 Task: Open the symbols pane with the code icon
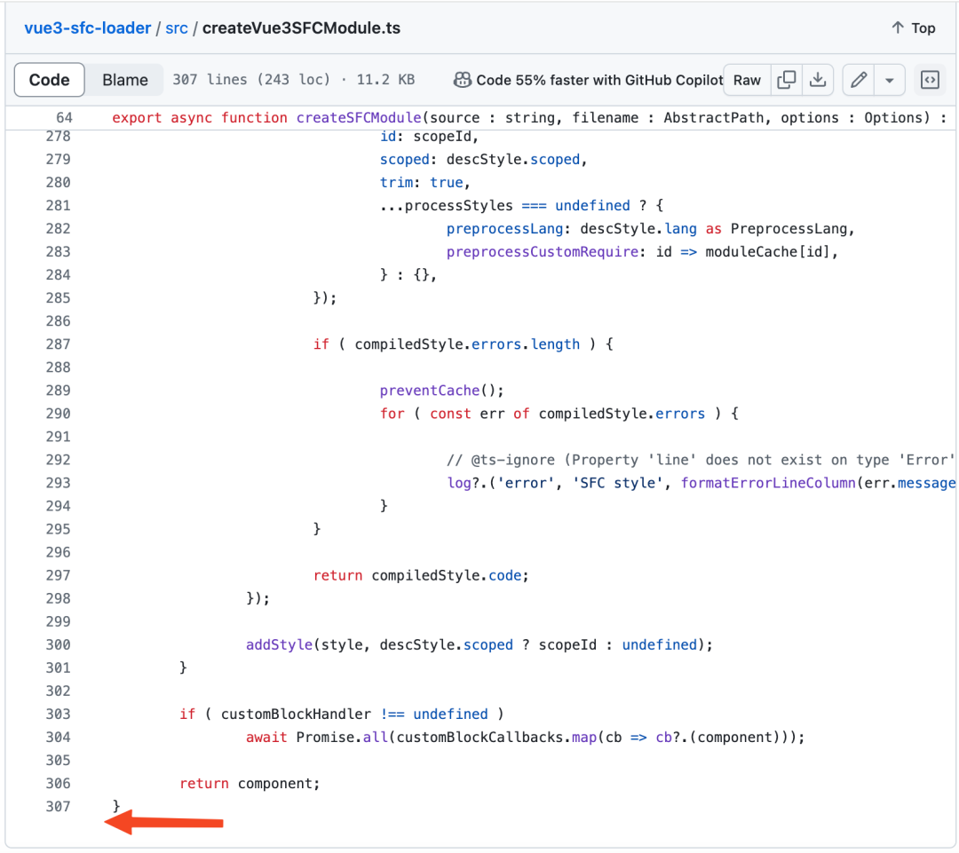point(930,79)
